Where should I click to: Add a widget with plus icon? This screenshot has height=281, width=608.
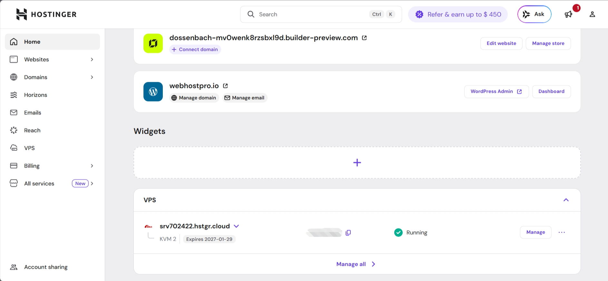tap(357, 163)
